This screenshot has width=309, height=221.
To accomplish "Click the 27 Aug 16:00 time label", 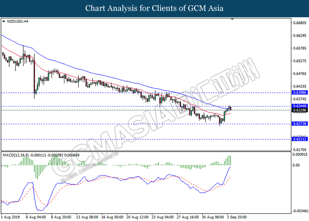I will coord(188,217).
